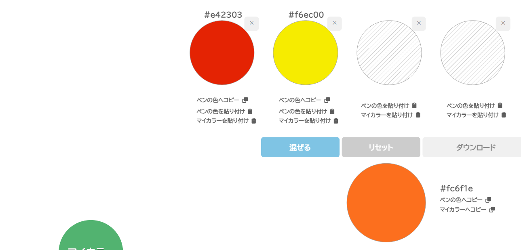The height and width of the screenshot is (250, 521).
Task: Click the リセット reset button
Action: point(381,147)
